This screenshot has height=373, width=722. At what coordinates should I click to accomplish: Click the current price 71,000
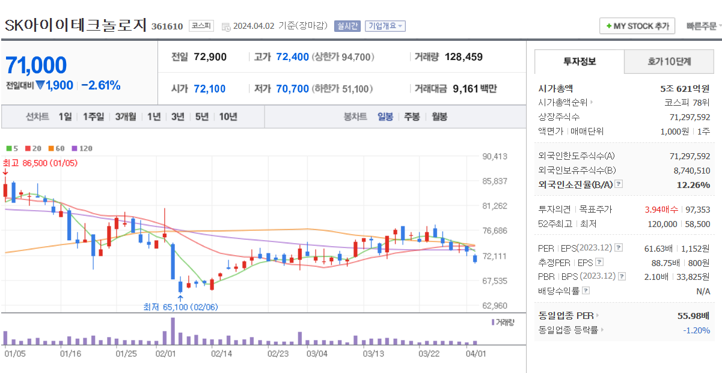[36, 65]
